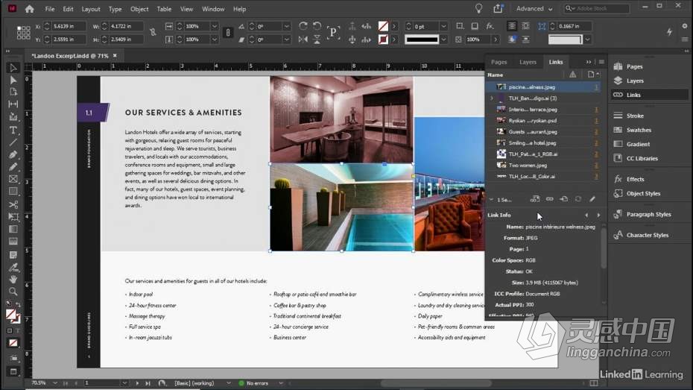693x390 pixels.
Task: Open stroke style dropdown
Action: (x=443, y=40)
